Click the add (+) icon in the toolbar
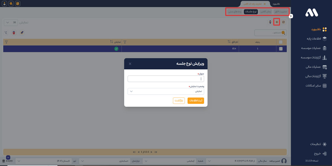This screenshot has width=332, height=166. tap(276, 22)
